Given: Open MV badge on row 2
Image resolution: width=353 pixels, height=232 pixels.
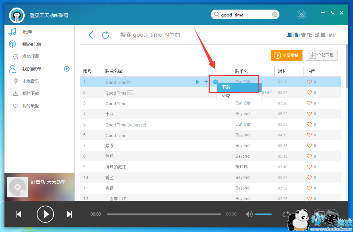Looking at the screenshot, I should coord(131,93).
